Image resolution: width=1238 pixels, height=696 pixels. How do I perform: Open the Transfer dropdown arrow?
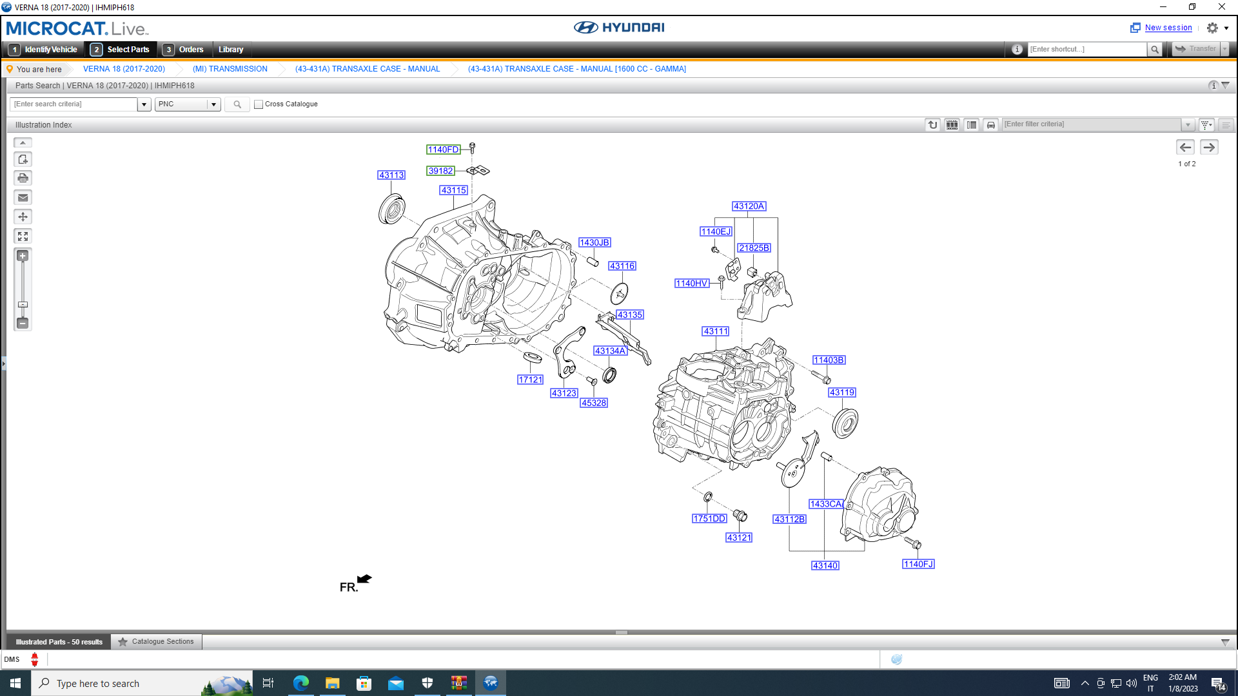1224,49
